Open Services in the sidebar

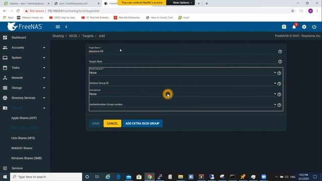[17, 168]
